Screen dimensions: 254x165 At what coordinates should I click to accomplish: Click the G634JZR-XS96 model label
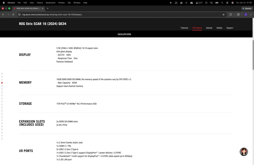[124, 34]
